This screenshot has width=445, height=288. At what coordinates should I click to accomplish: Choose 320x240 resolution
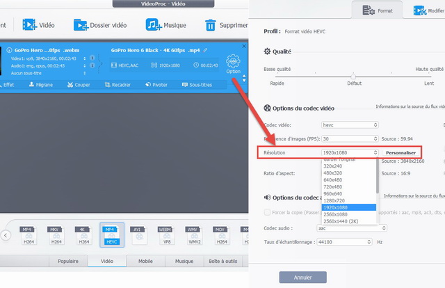coord(349,166)
